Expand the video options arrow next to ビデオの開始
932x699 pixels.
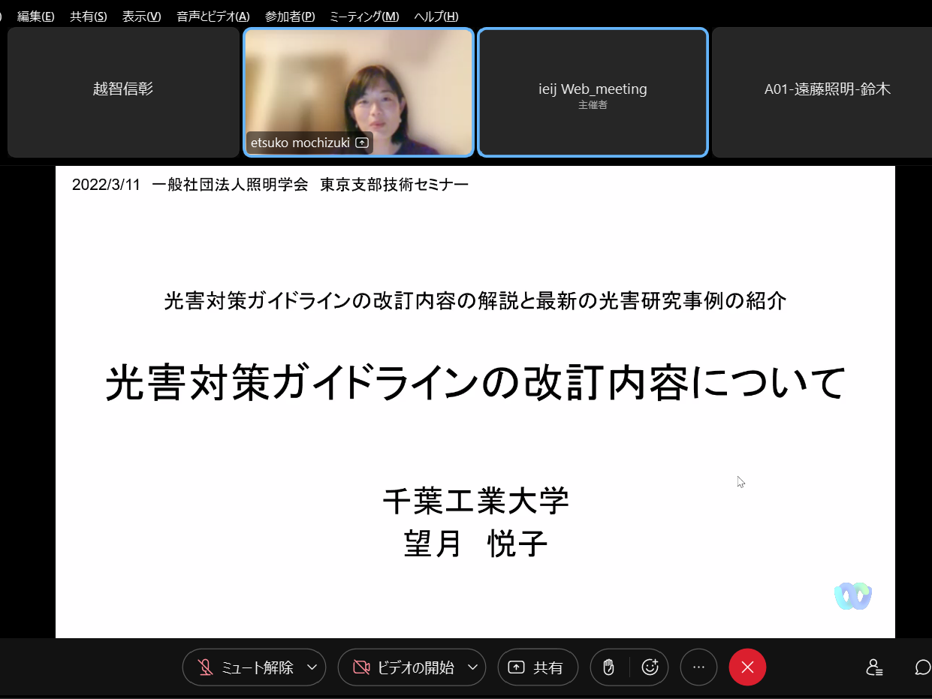click(x=473, y=667)
